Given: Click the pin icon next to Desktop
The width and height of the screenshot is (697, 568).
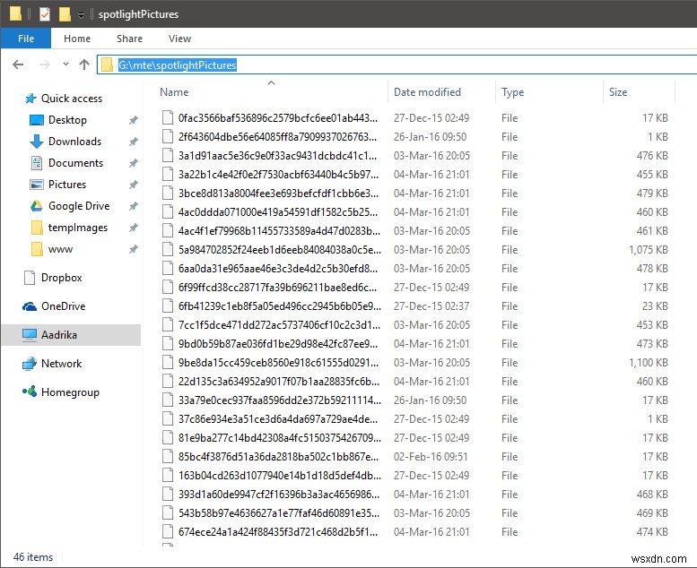Looking at the screenshot, I should pos(134,120).
